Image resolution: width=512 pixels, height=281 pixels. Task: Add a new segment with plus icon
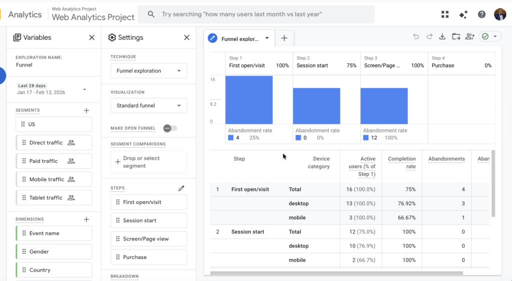tap(86, 110)
